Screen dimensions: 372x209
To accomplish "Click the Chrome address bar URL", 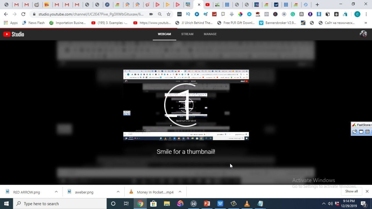I will point(91,14).
